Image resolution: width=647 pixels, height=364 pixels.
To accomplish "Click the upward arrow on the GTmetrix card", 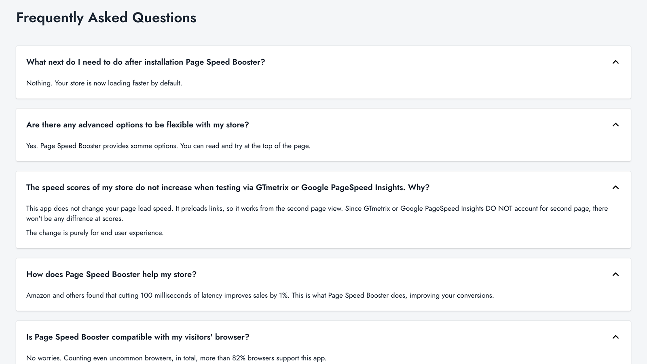I will [616, 187].
